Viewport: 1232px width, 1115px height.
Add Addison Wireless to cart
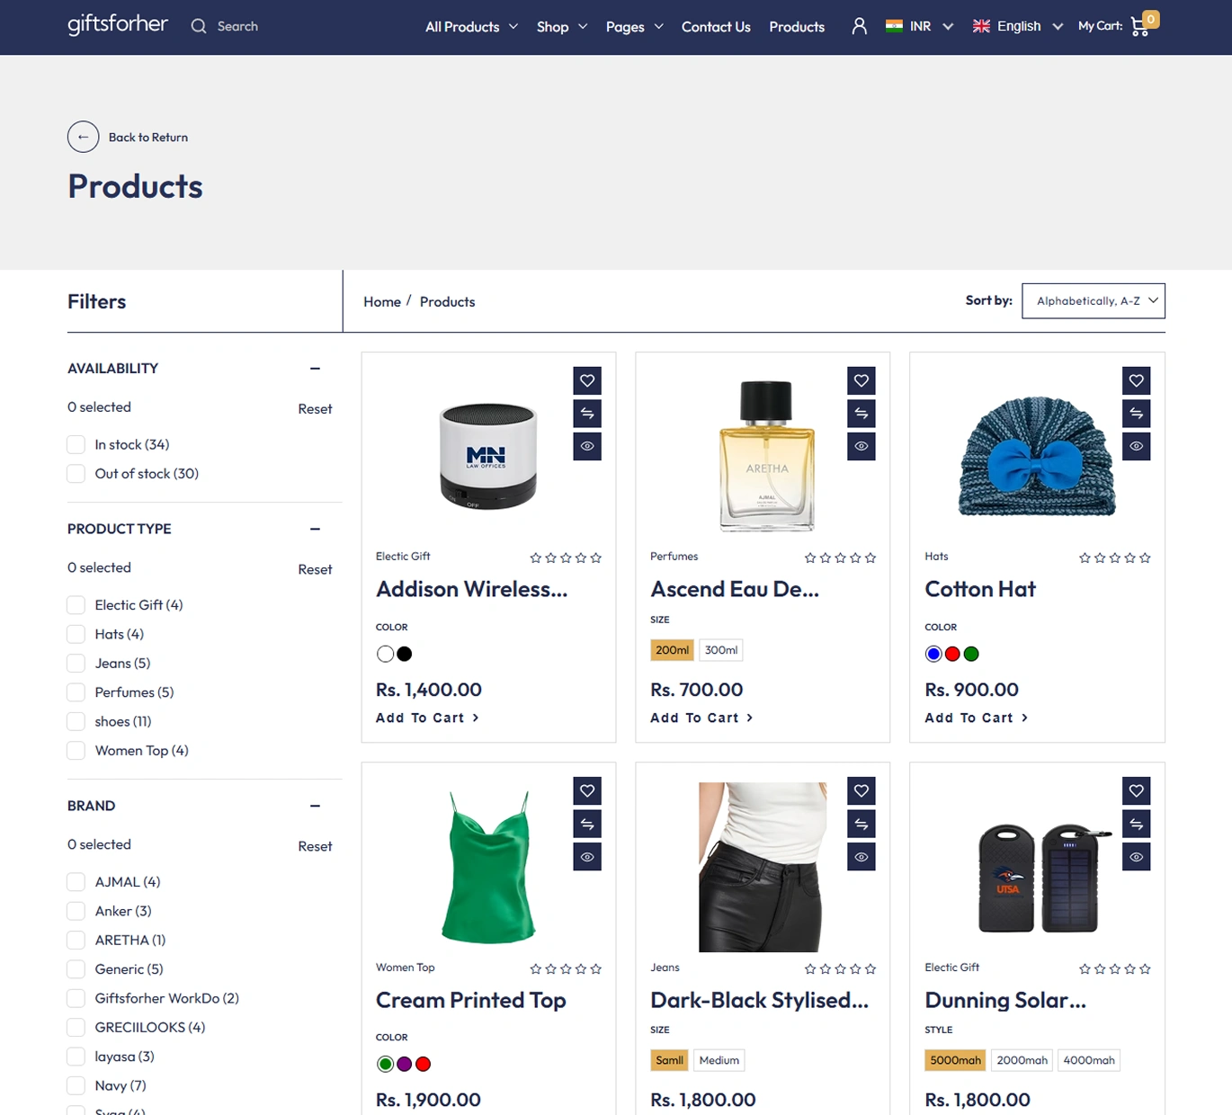[x=427, y=718]
